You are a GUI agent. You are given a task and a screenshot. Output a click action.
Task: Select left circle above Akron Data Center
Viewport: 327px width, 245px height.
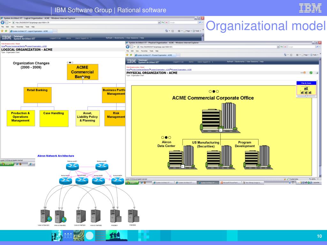(x=163, y=137)
